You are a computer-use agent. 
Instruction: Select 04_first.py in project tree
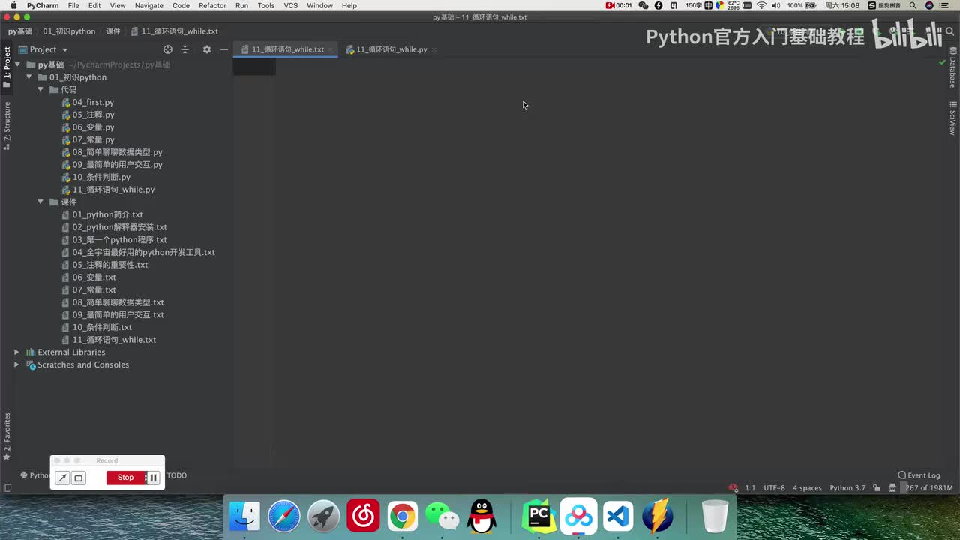click(88, 102)
